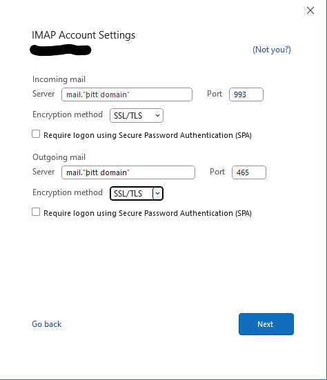Click the blacked-out email address under the title
Image resolution: width=327 pixels, height=380 pixels.
(60, 50)
